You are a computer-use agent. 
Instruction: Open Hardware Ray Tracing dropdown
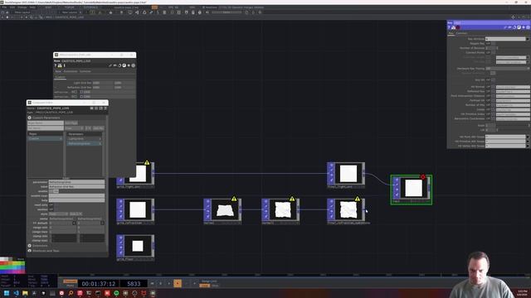(508, 69)
